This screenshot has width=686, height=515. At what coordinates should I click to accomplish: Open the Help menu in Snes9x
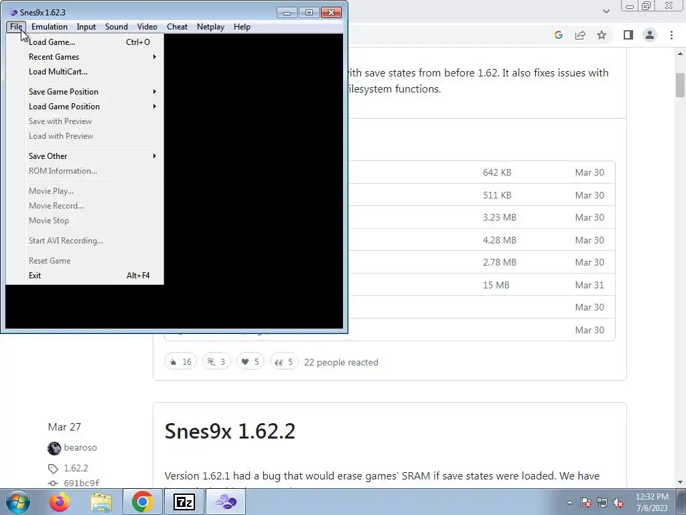coord(242,27)
